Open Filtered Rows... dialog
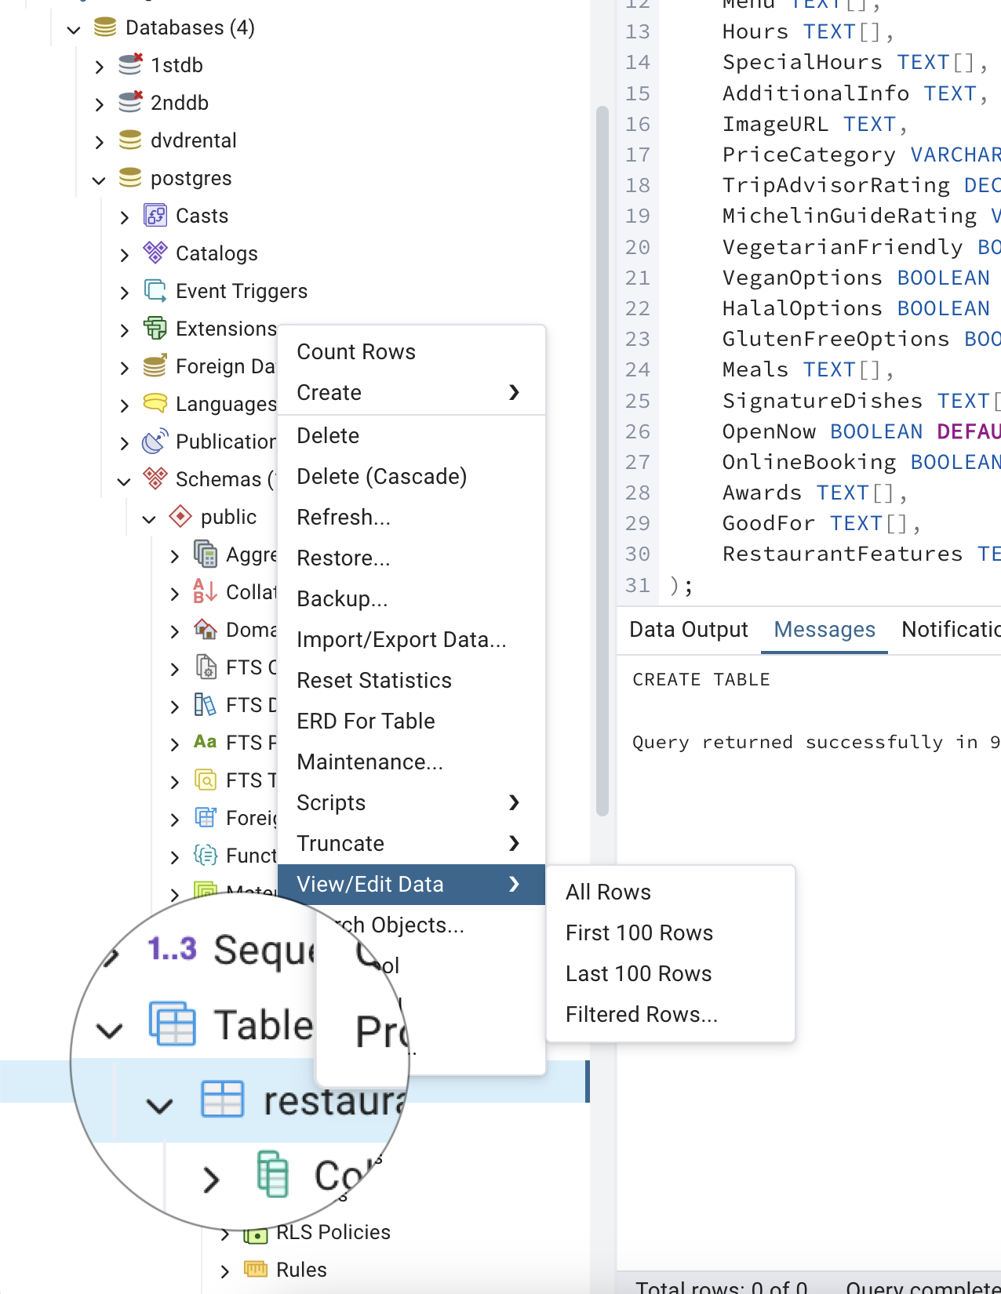This screenshot has height=1294, width=1001. click(641, 1015)
